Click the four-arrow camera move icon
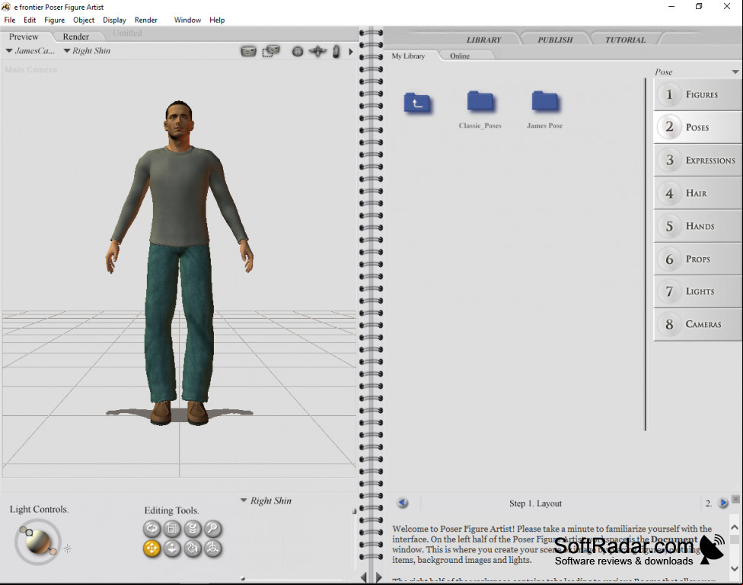The image size is (743, 585). (317, 51)
